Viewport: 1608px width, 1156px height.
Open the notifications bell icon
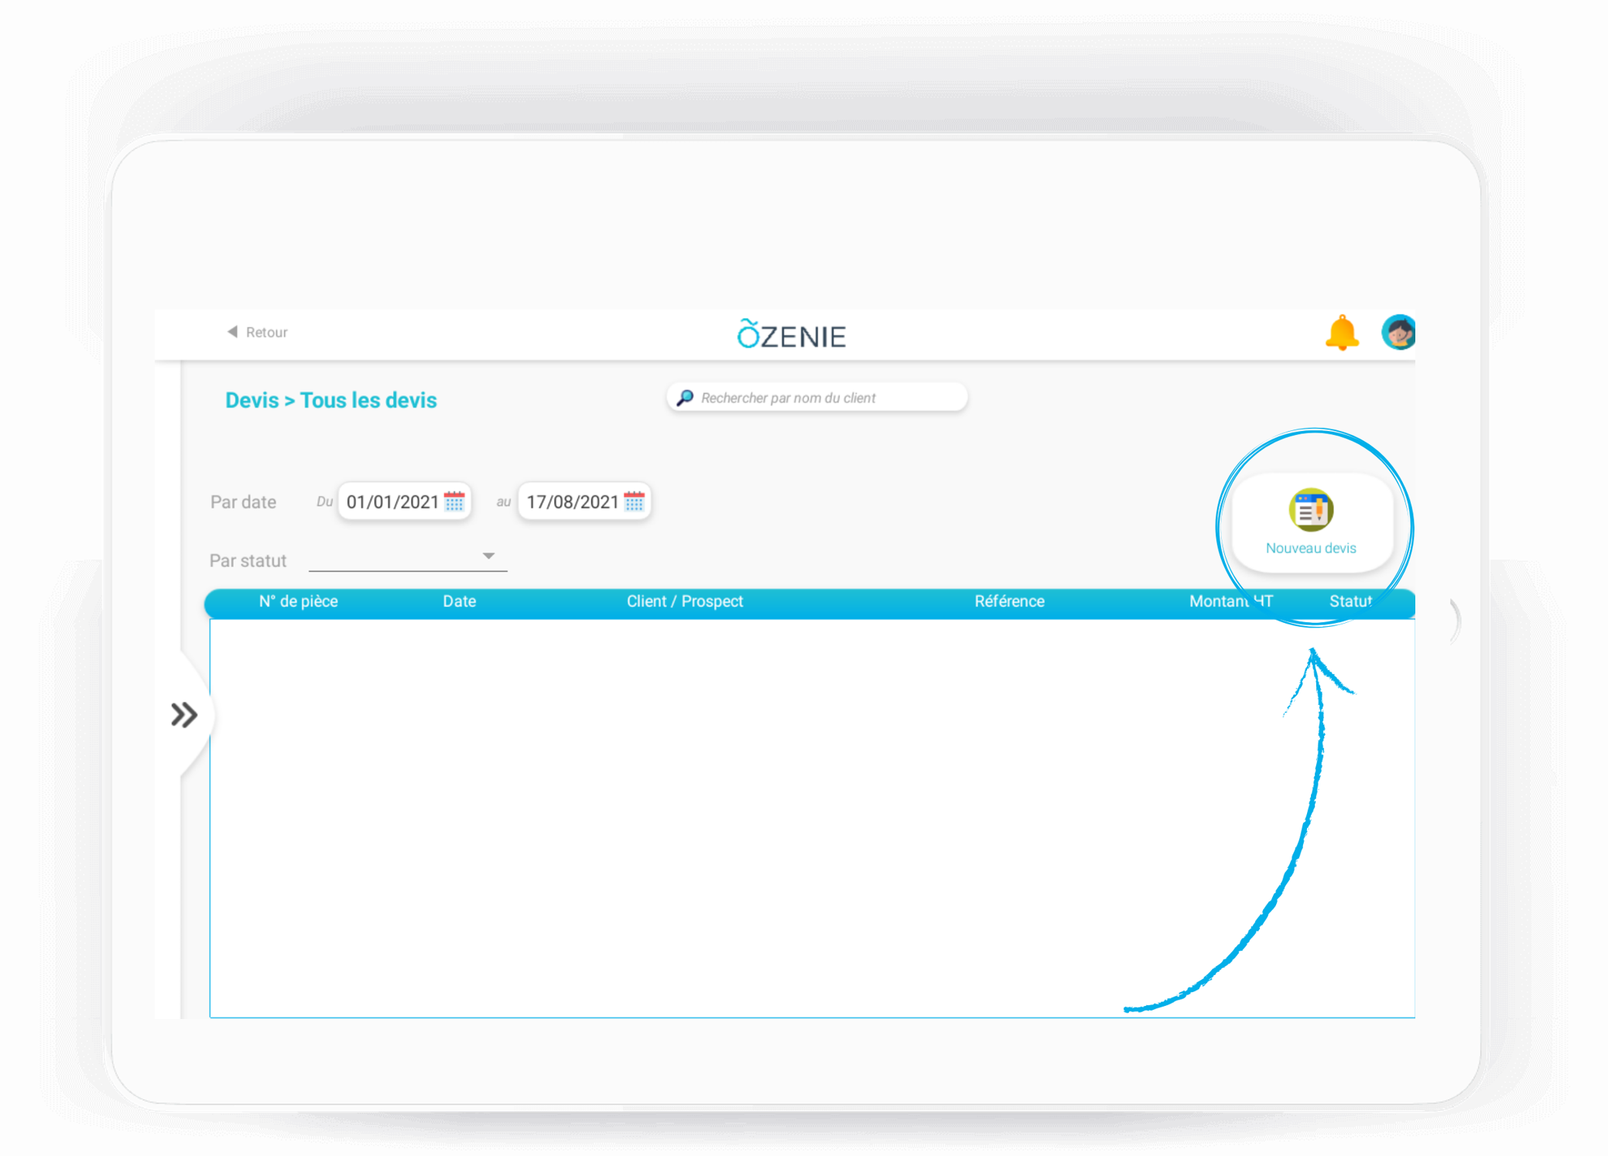[1342, 333]
